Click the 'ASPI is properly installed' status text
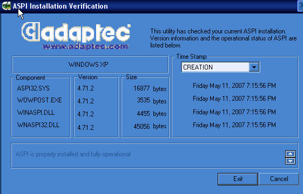Viewport: 303px width, 194px height. [x=73, y=154]
